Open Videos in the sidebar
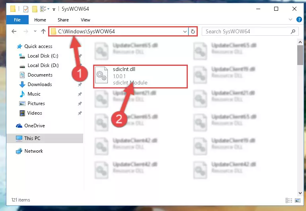 (35, 113)
